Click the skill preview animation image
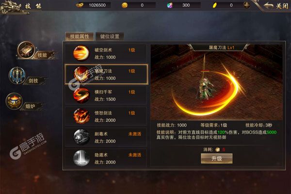The height and width of the screenshot is (194, 291). [217, 82]
